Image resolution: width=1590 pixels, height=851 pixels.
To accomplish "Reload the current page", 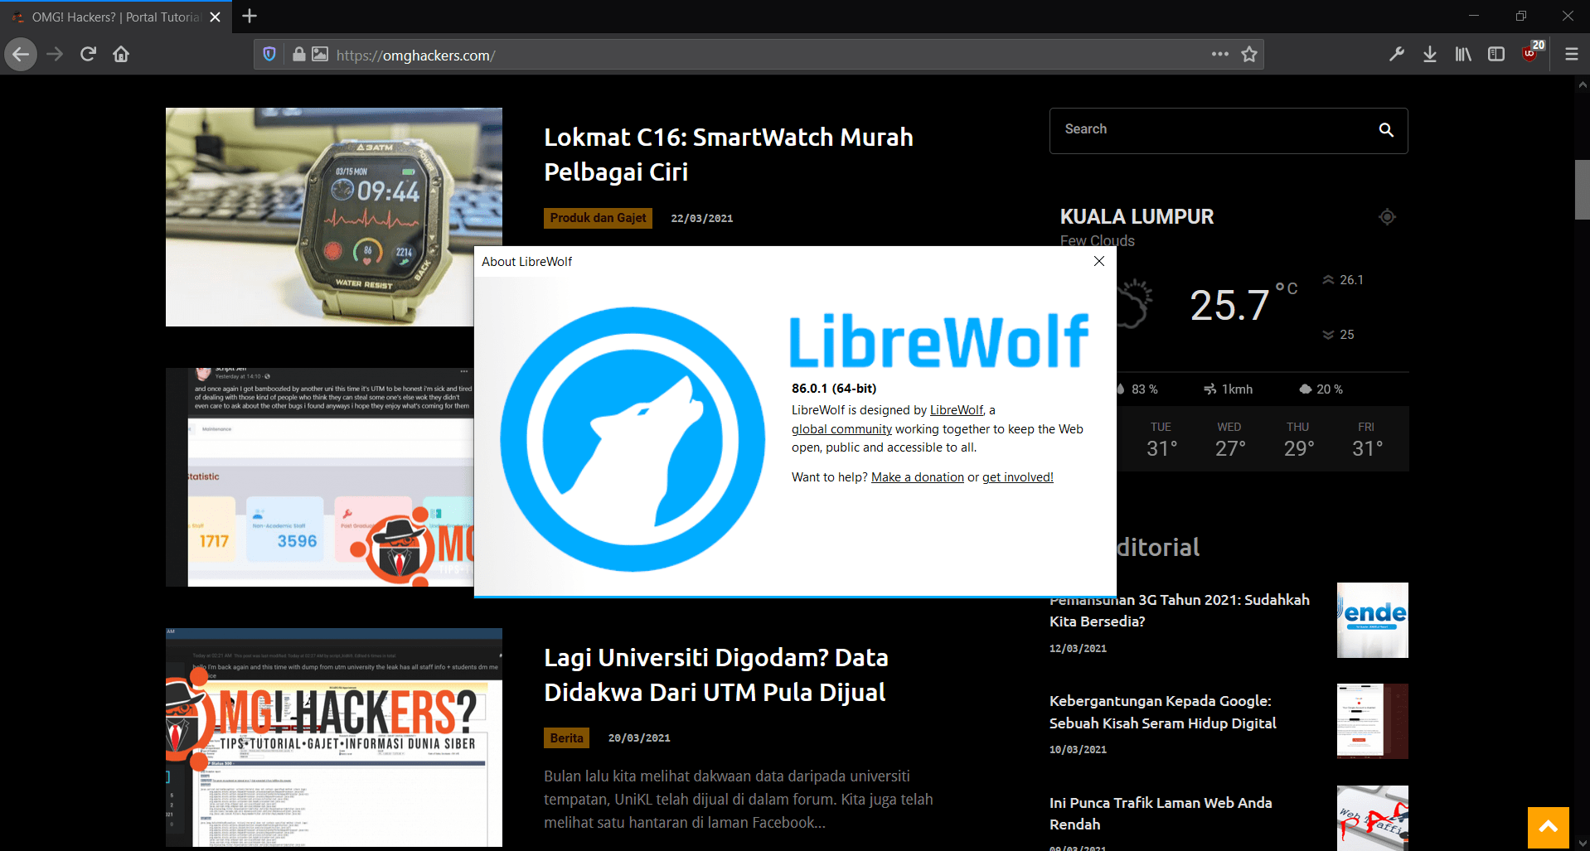I will 88,55.
